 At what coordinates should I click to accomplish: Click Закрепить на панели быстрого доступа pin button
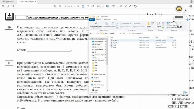[x=96, y=25]
